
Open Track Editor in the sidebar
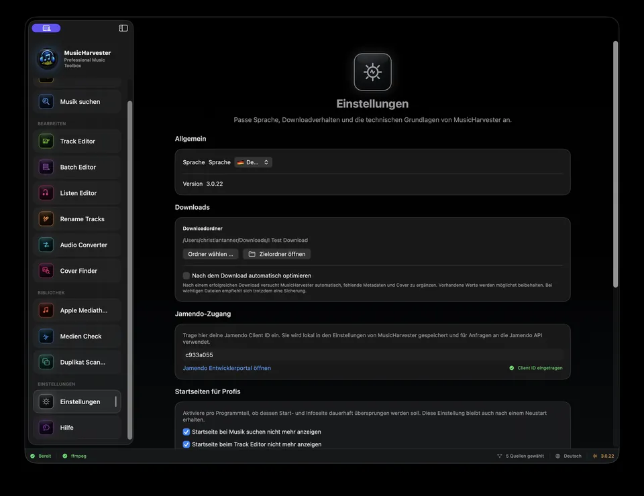(76, 141)
